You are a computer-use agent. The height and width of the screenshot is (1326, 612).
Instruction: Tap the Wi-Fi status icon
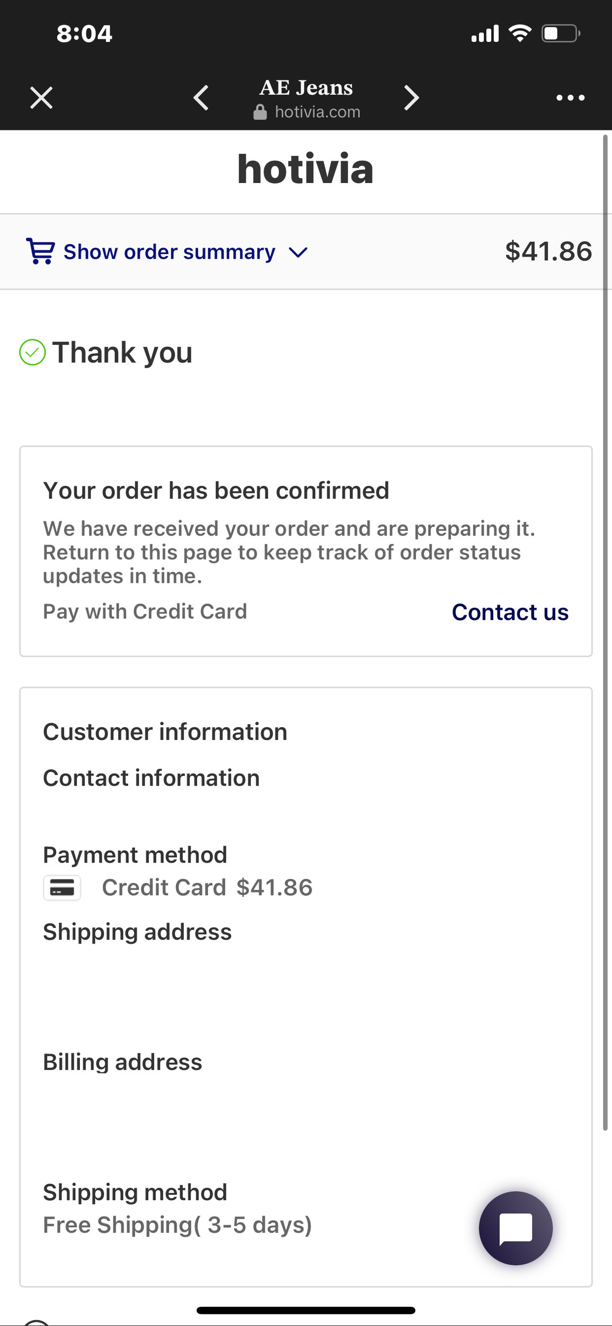[x=520, y=34]
